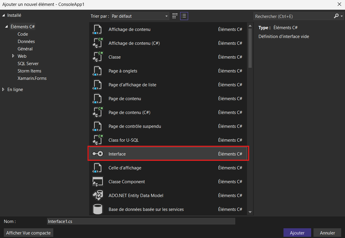Select Class for U-SQL template name
This screenshot has width=345, height=238.
click(x=123, y=140)
